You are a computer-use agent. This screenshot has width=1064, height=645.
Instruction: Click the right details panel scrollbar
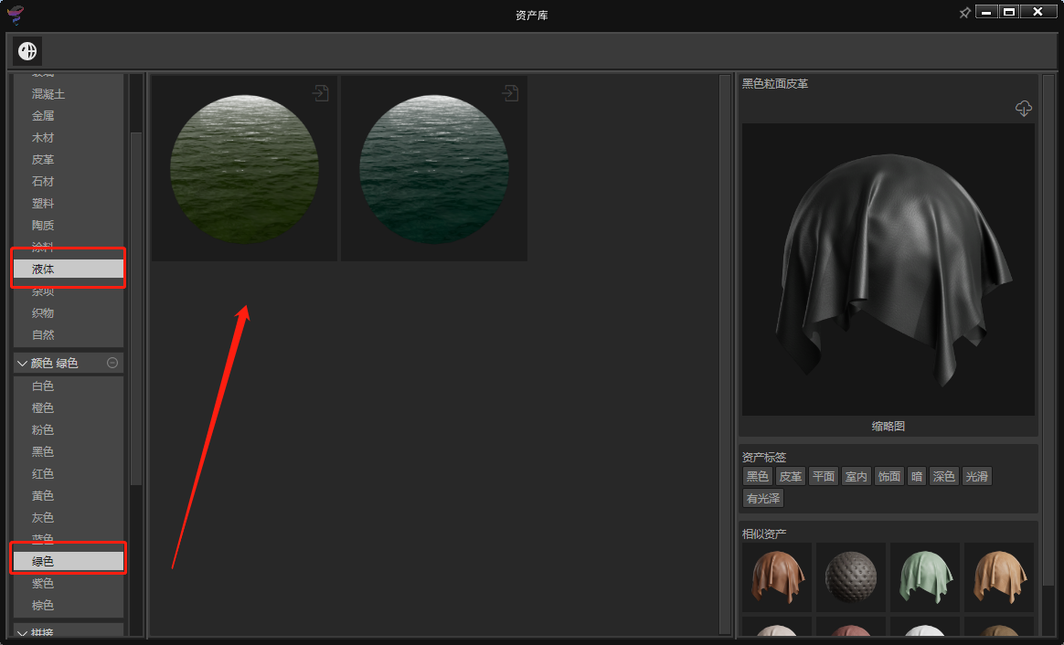coord(1048,331)
